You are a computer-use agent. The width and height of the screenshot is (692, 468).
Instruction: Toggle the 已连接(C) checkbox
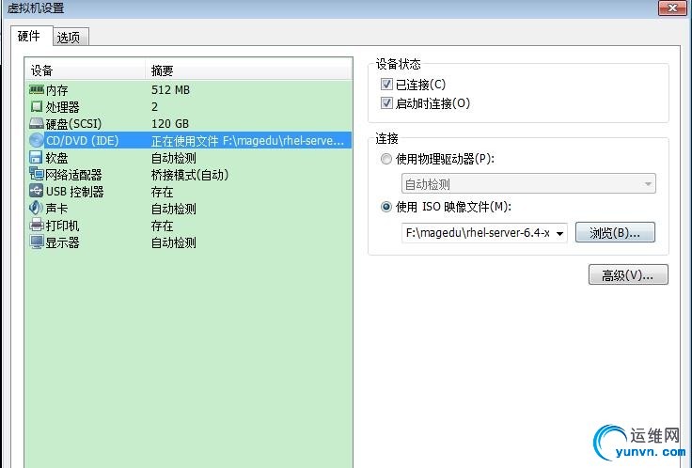click(x=386, y=84)
